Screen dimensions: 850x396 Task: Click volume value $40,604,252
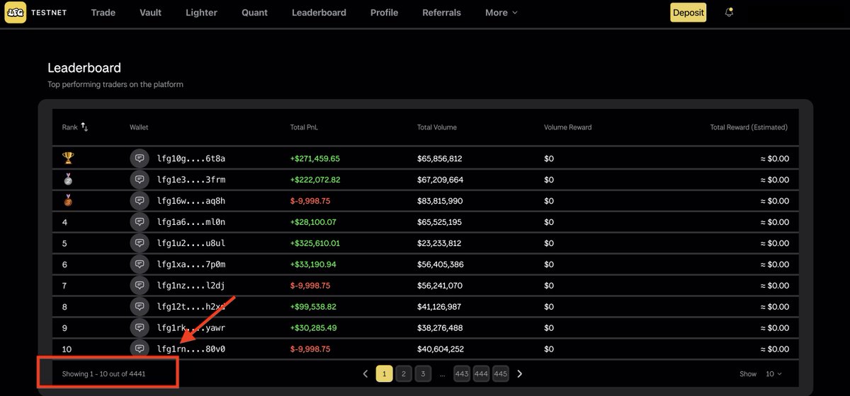point(441,349)
